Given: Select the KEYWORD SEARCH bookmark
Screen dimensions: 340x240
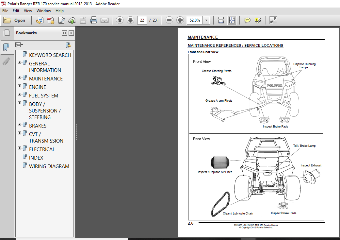Looking at the screenshot, I should (50, 55).
